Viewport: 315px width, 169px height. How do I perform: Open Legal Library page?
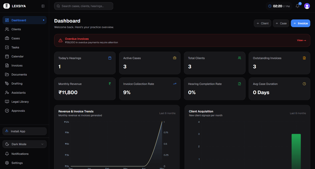[25, 102]
